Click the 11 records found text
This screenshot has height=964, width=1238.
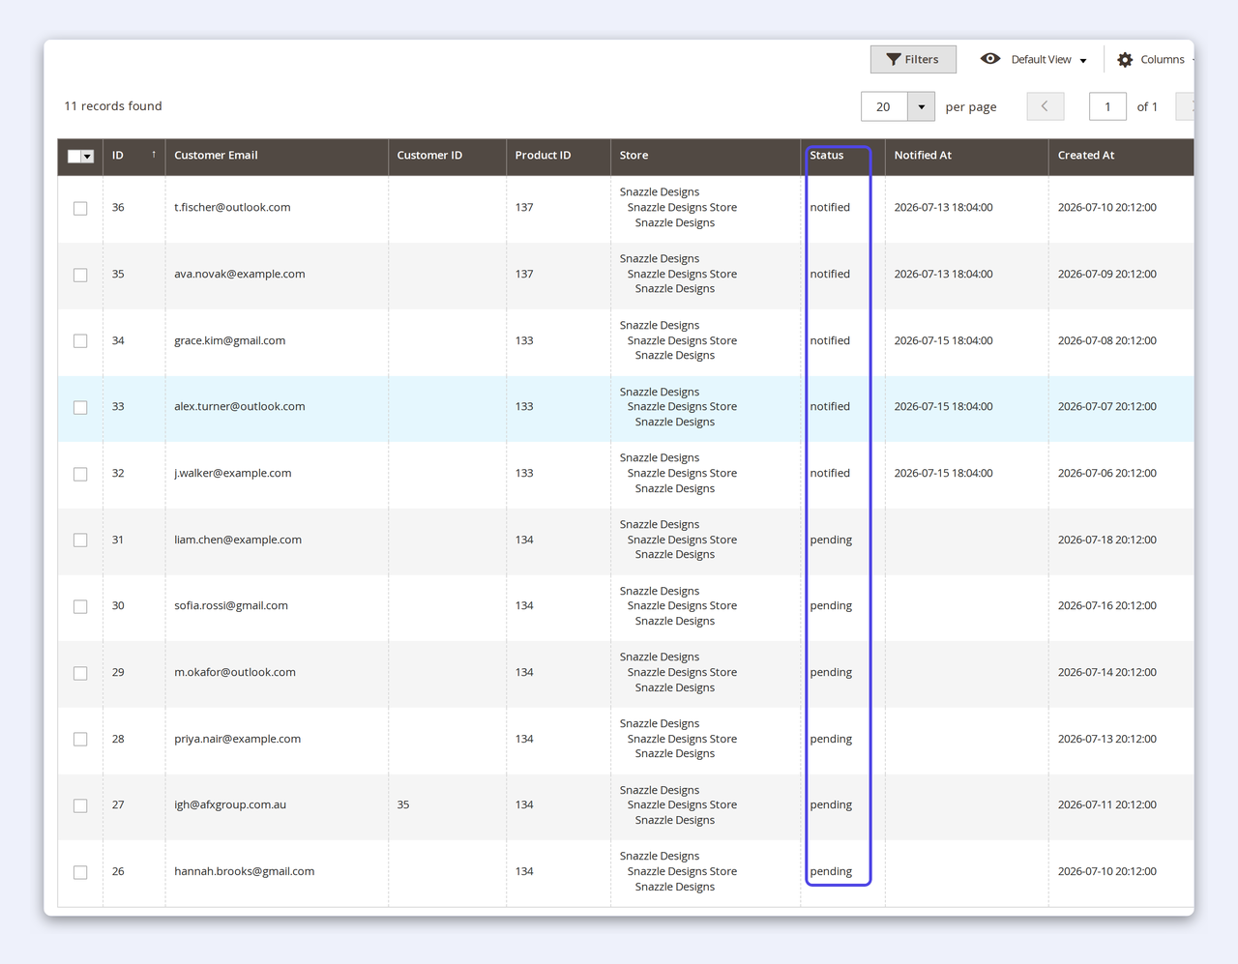click(x=113, y=106)
